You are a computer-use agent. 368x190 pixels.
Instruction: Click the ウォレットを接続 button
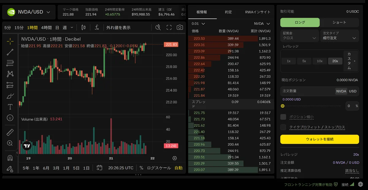click(320, 139)
